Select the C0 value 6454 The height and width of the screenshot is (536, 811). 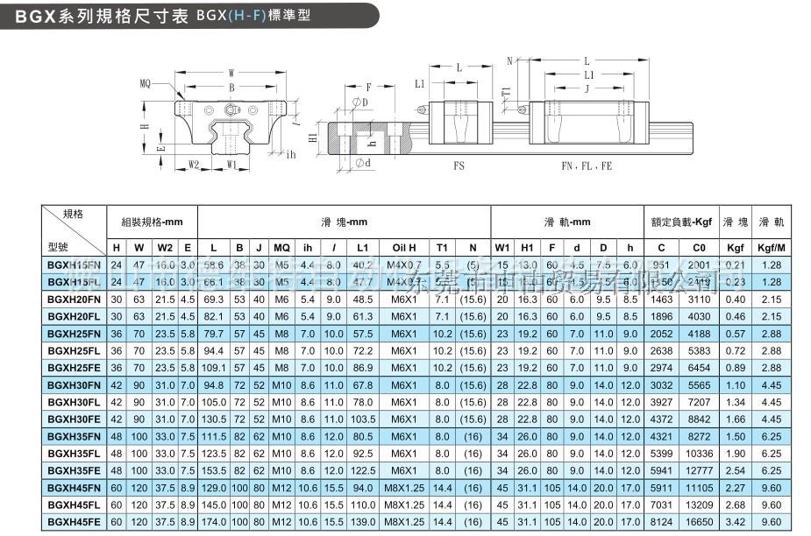click(x=699, y=368)
